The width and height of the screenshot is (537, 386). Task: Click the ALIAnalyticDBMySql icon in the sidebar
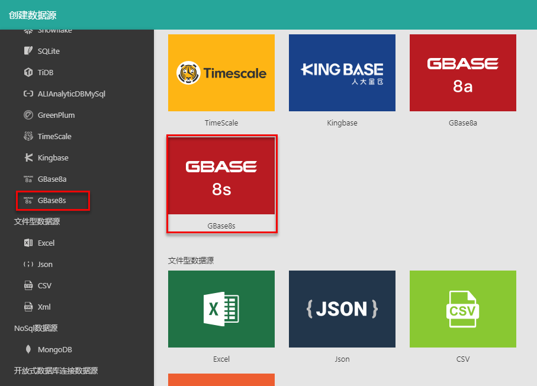click(28, 94)
